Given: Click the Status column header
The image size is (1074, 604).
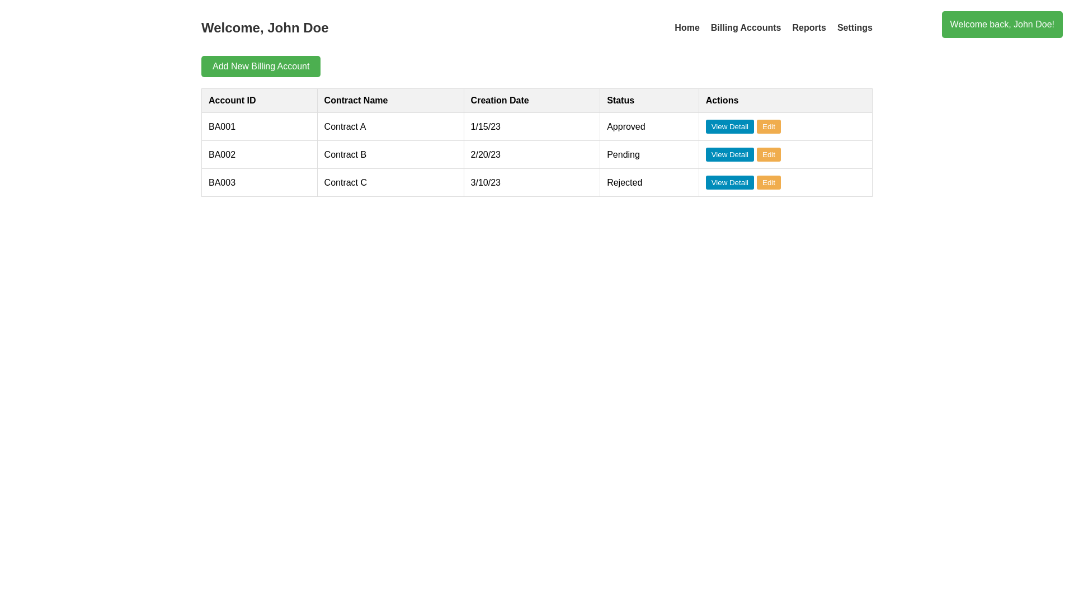Looking at the screenshot, I should pyautogui.click(x=620, y=100).
